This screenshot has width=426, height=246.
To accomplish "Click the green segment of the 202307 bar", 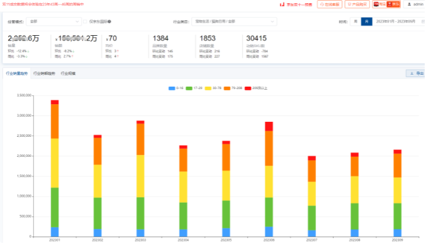I will coord(312,218).
